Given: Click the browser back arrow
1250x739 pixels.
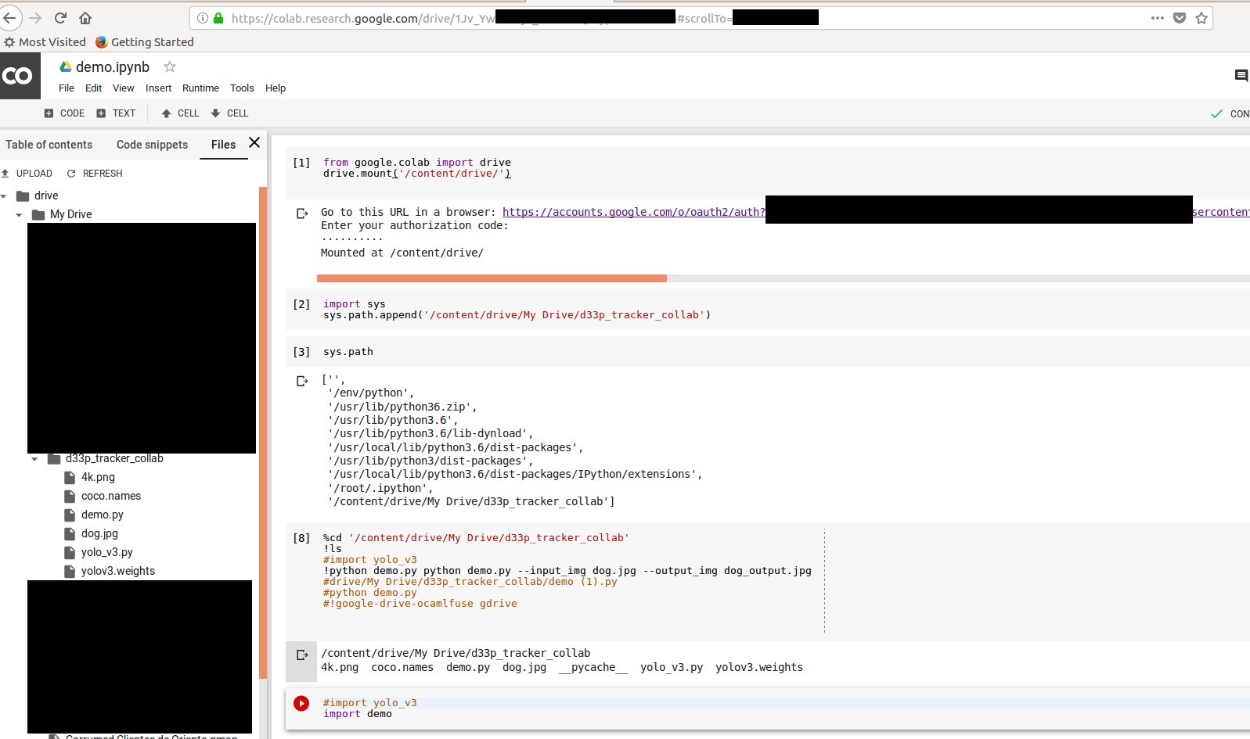Looking at the screenshot, I should pos(9,17).
